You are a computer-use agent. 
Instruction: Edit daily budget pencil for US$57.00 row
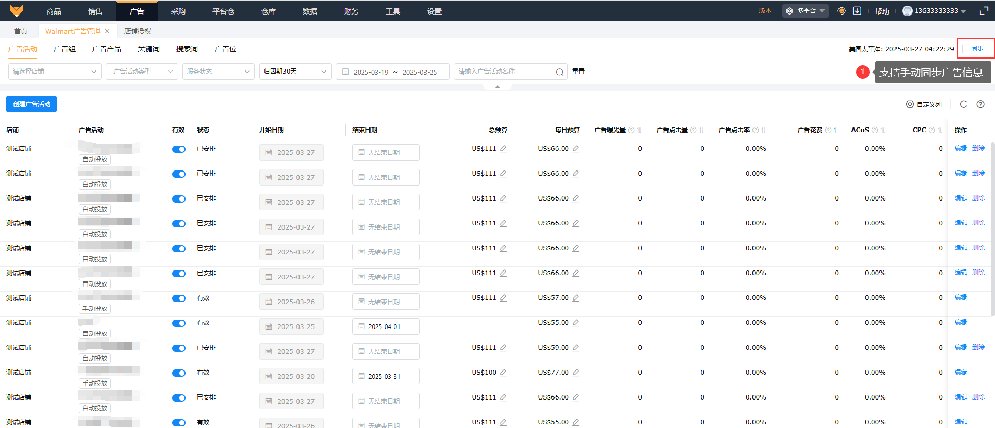pos(576,298)
